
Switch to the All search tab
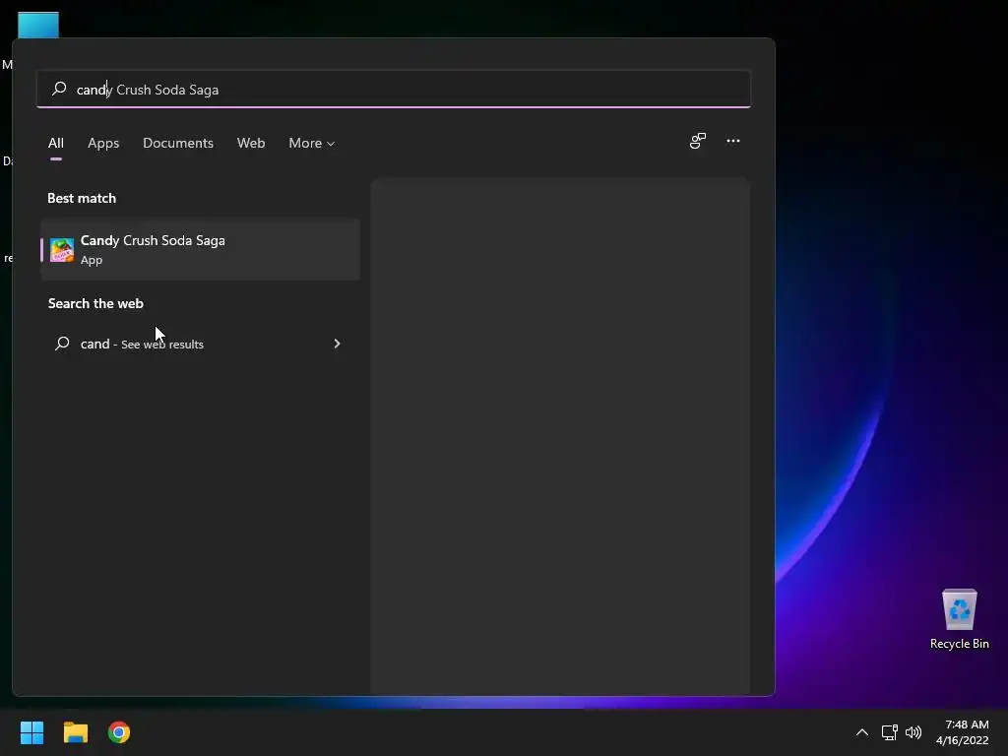pos(56,143)
